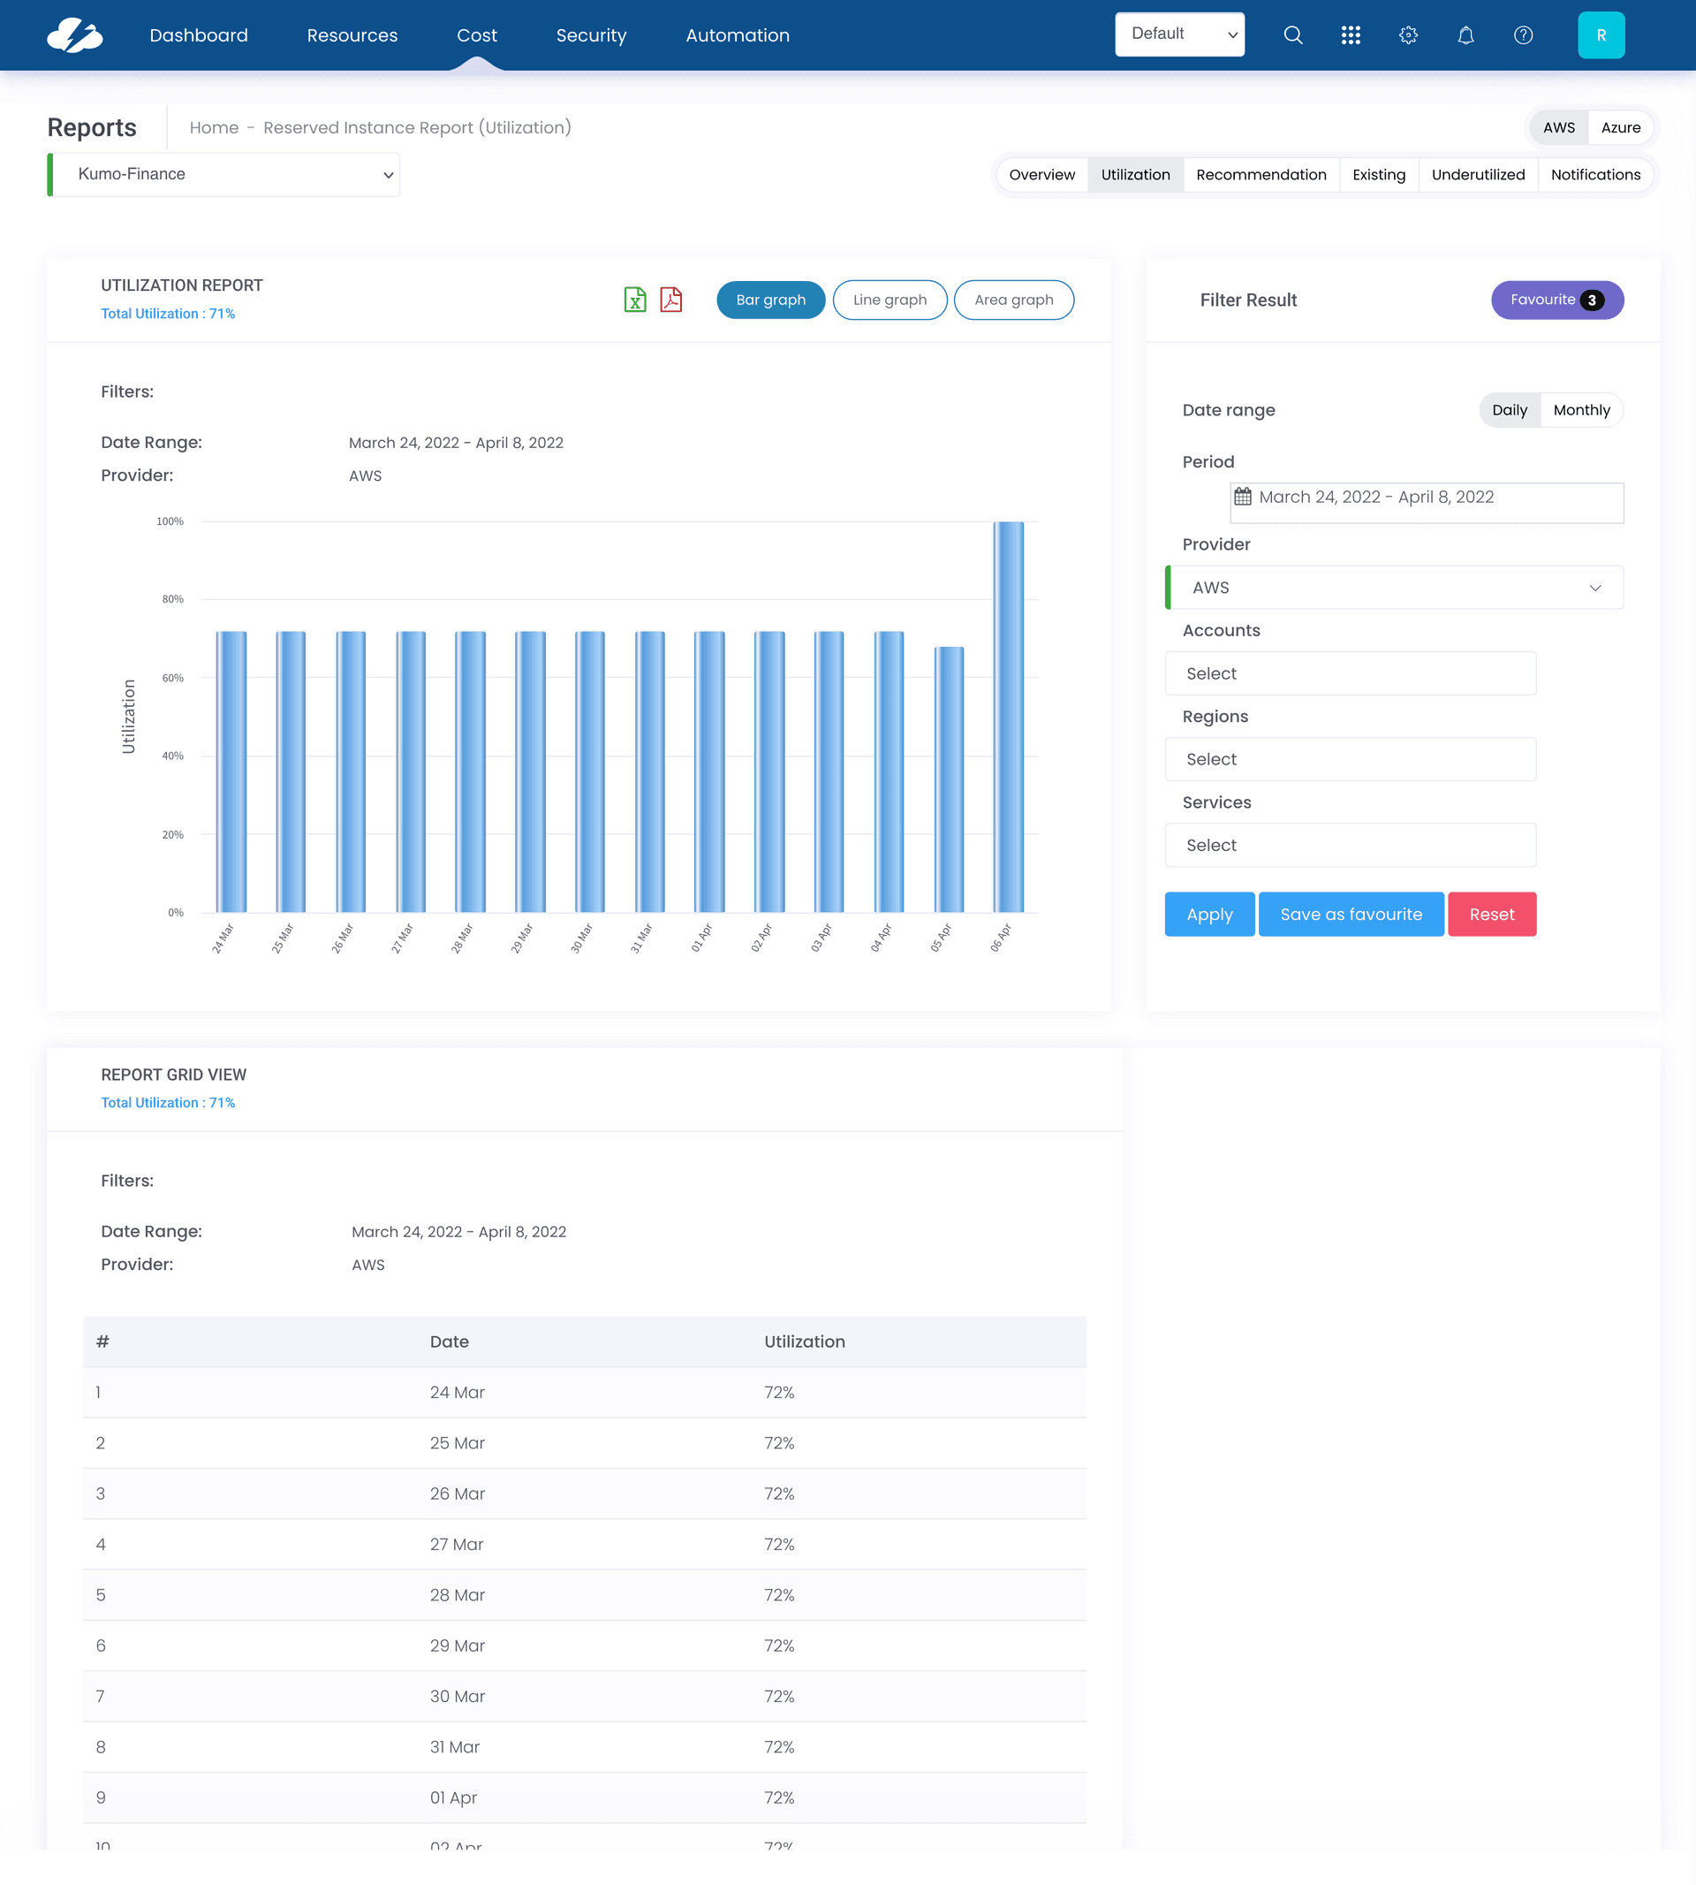Click the calendar icon in the Period field
Viewport: 1696px width, 1885px height.
coord(1243,496)
